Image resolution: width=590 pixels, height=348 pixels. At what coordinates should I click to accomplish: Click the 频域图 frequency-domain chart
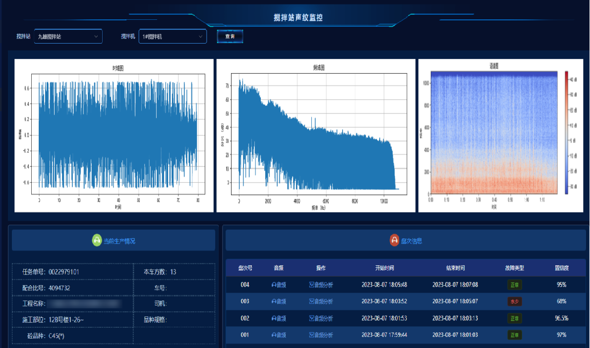coord(316,136)
